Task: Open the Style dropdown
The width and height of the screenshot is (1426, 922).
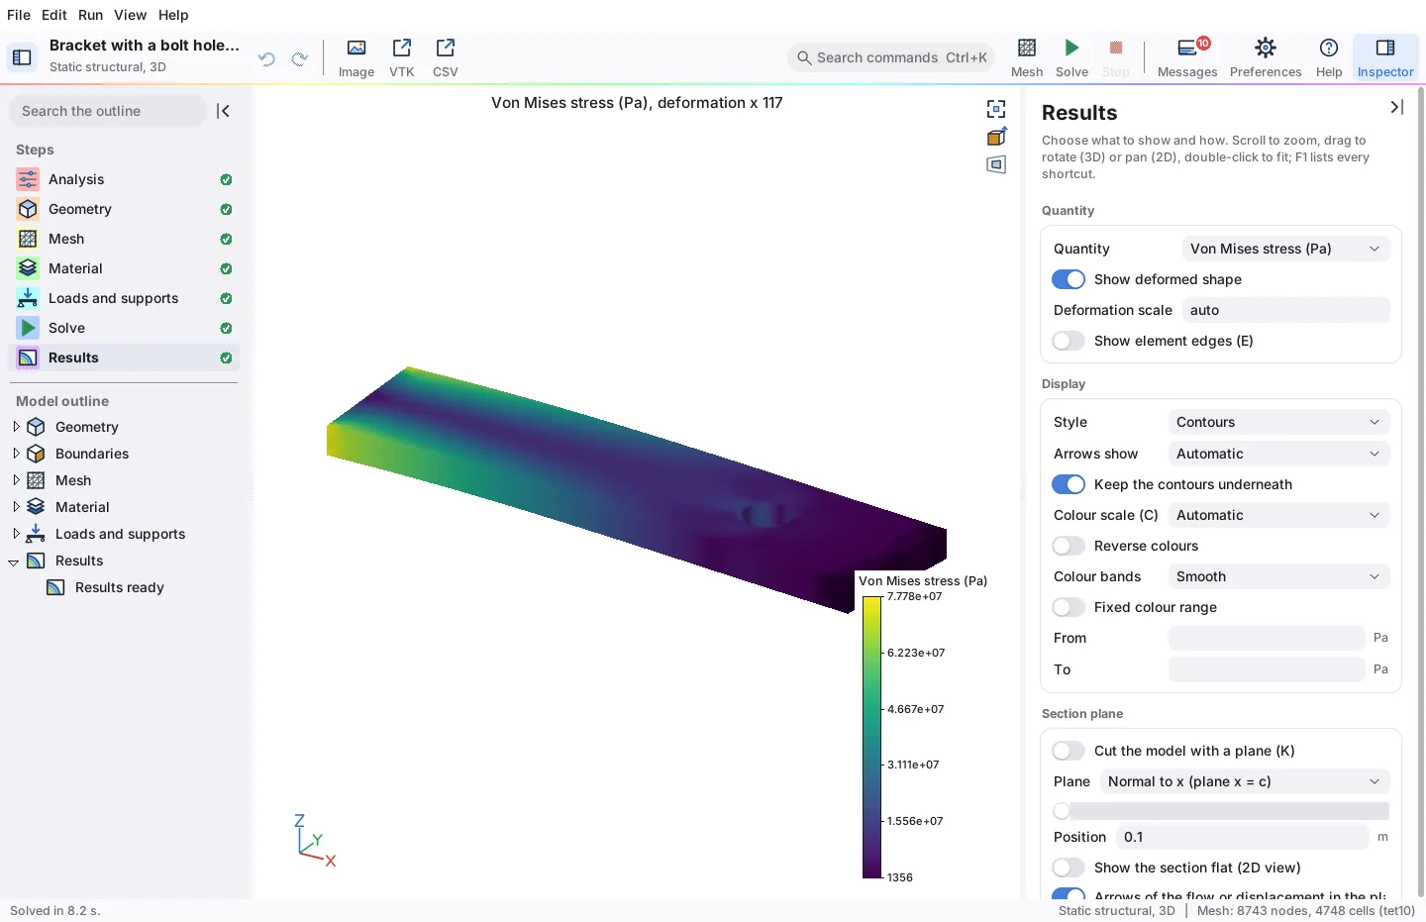Action: click(1278, 422)
